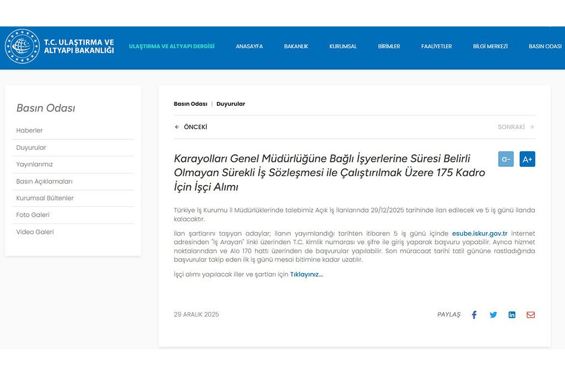Screen dimensions: 565x376
Task: Expand the BİRİMLER navigation menu
Action: [x=389, y=47]
